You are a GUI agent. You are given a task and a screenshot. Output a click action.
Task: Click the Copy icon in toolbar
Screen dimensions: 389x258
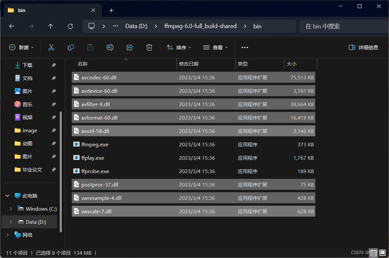coord(71,47)
